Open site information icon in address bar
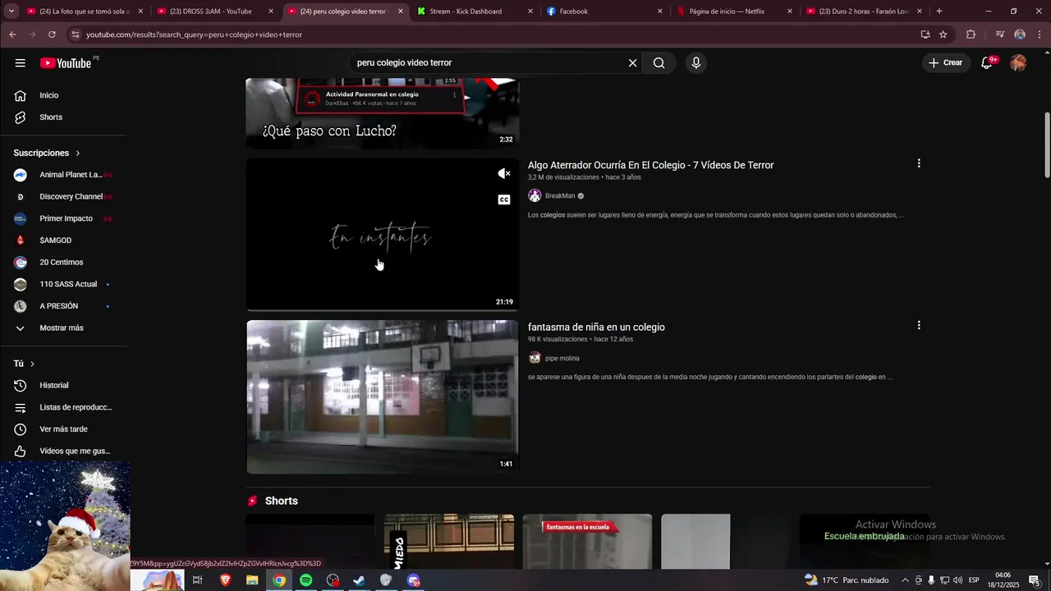This screenshot has height=591, width=1051. tap(75, 34)
